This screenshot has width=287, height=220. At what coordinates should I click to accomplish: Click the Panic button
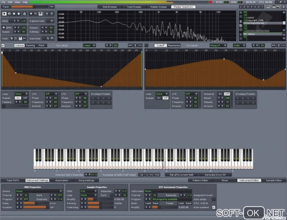tap(6, 7)
